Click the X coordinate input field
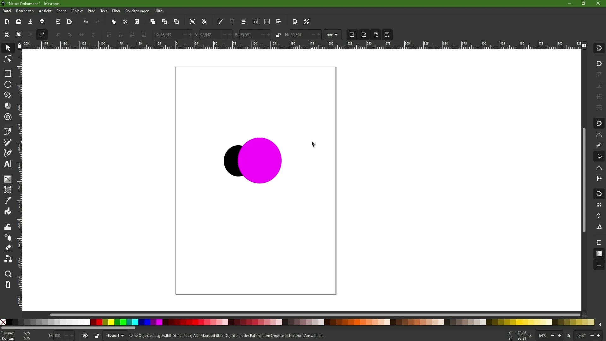This screenshot has width=606, height=341. click(x=171, y=35)
